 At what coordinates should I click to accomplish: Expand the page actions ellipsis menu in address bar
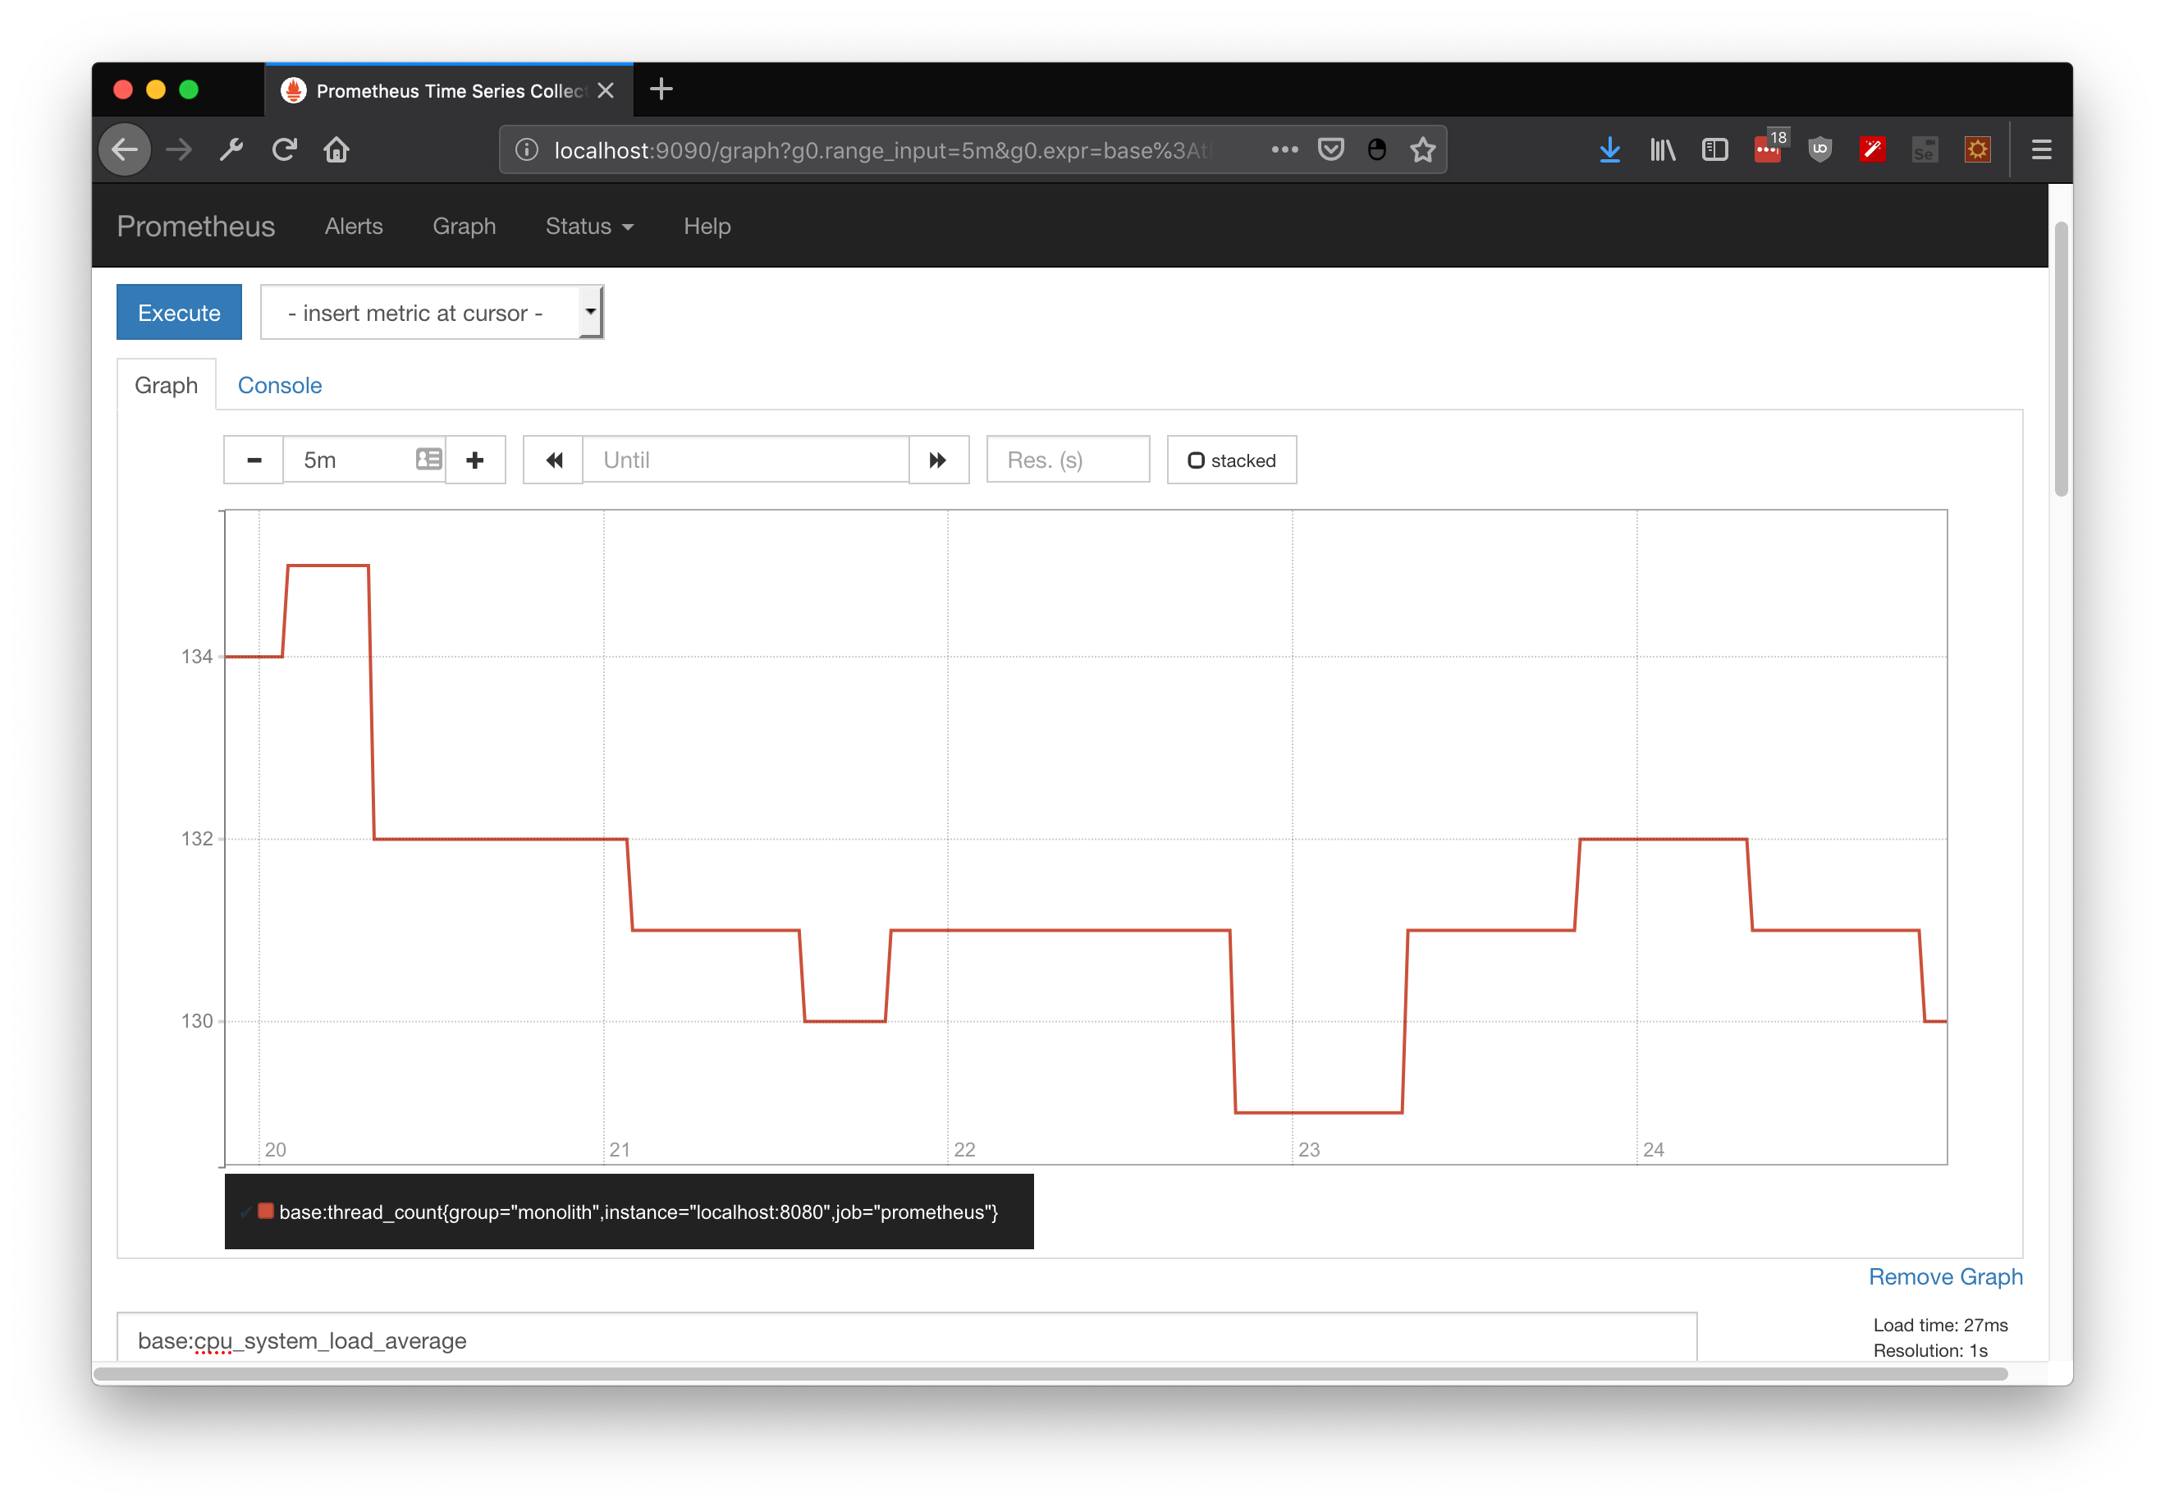coord(1284,149)
